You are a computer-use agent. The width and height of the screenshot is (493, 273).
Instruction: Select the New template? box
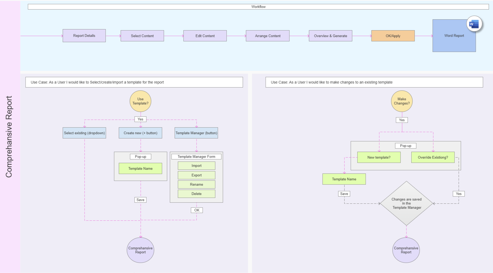click(379, 157)
